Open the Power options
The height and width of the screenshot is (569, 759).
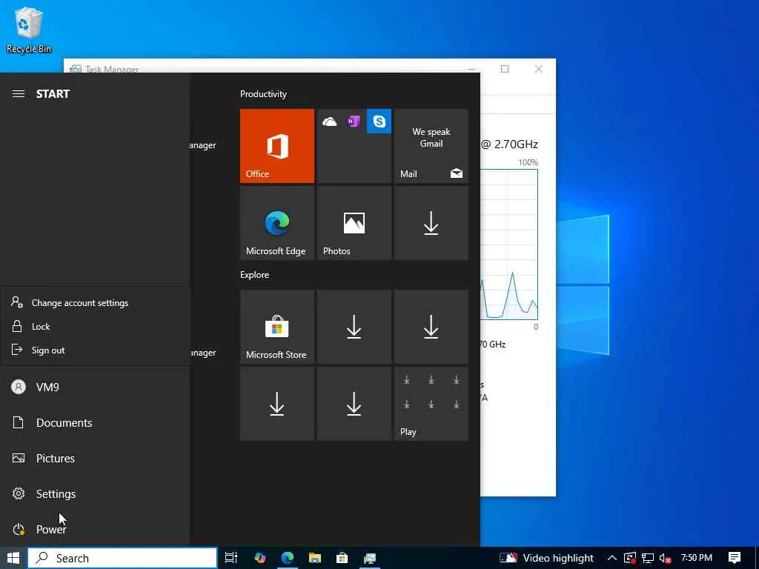[95, 529]
